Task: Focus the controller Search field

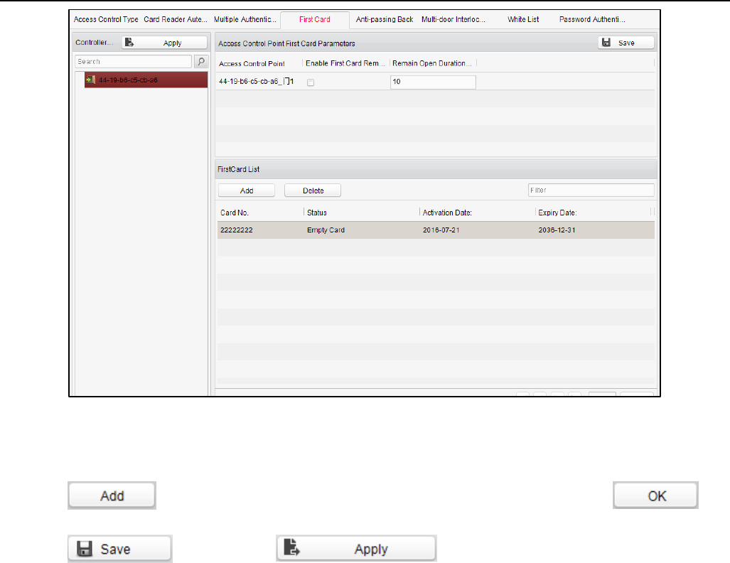Action: tap(133, 61)
